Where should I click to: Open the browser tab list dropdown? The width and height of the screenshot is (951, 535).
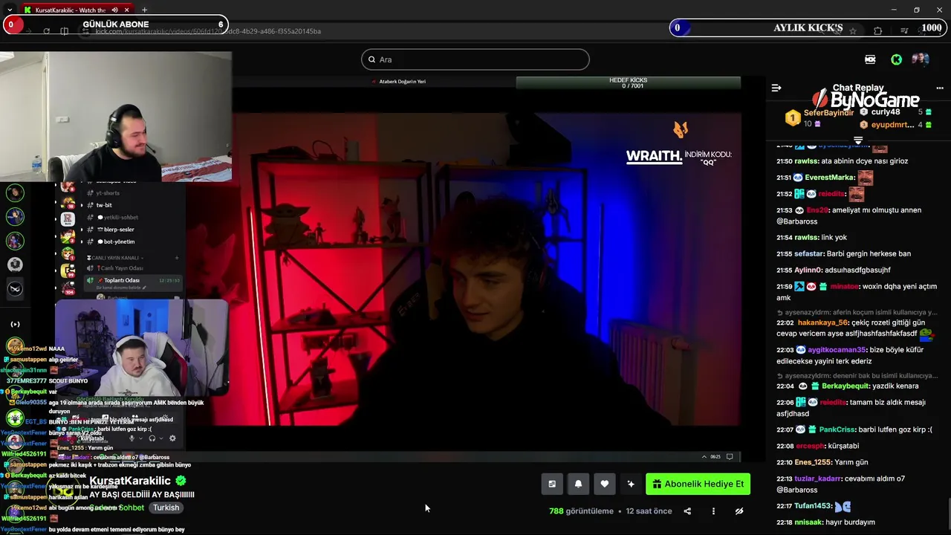pos(9,10)
